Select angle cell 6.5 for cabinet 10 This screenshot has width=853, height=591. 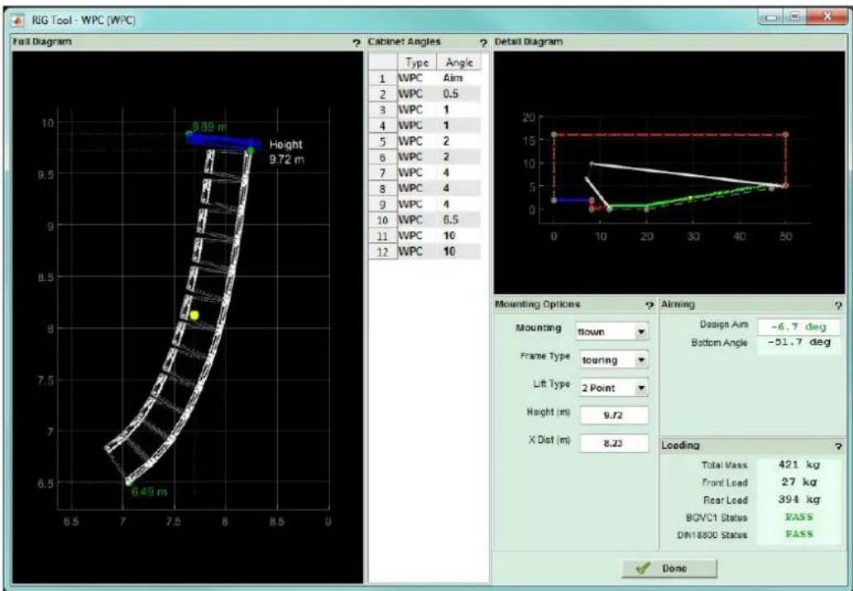[459, 220]
